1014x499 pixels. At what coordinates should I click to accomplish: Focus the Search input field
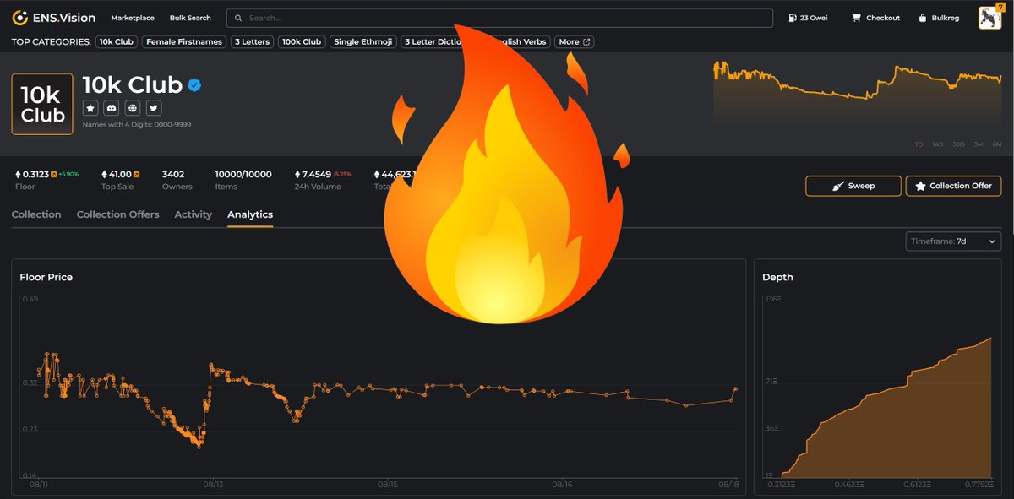coord(499,18)
